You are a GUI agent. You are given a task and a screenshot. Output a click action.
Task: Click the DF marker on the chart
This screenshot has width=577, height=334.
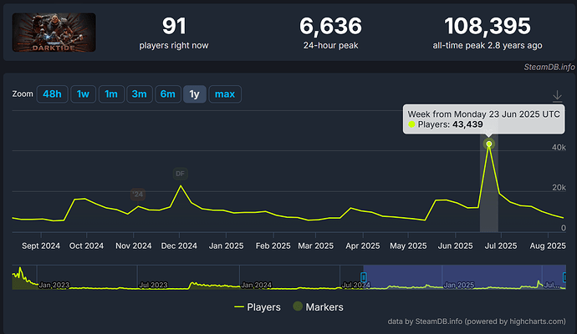[x=181, y=174]
